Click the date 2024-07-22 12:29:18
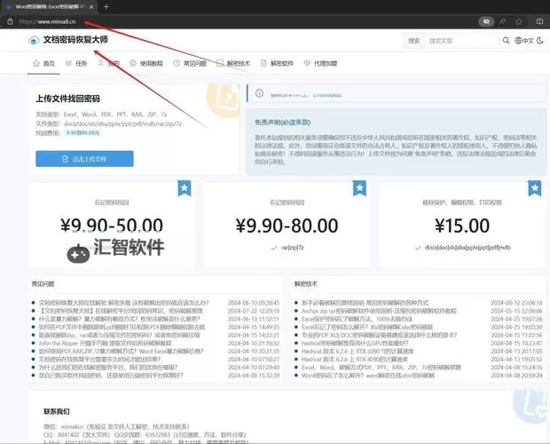Image resolution: width=550 pixels, height=444 pixels. (x=254, y=311)
